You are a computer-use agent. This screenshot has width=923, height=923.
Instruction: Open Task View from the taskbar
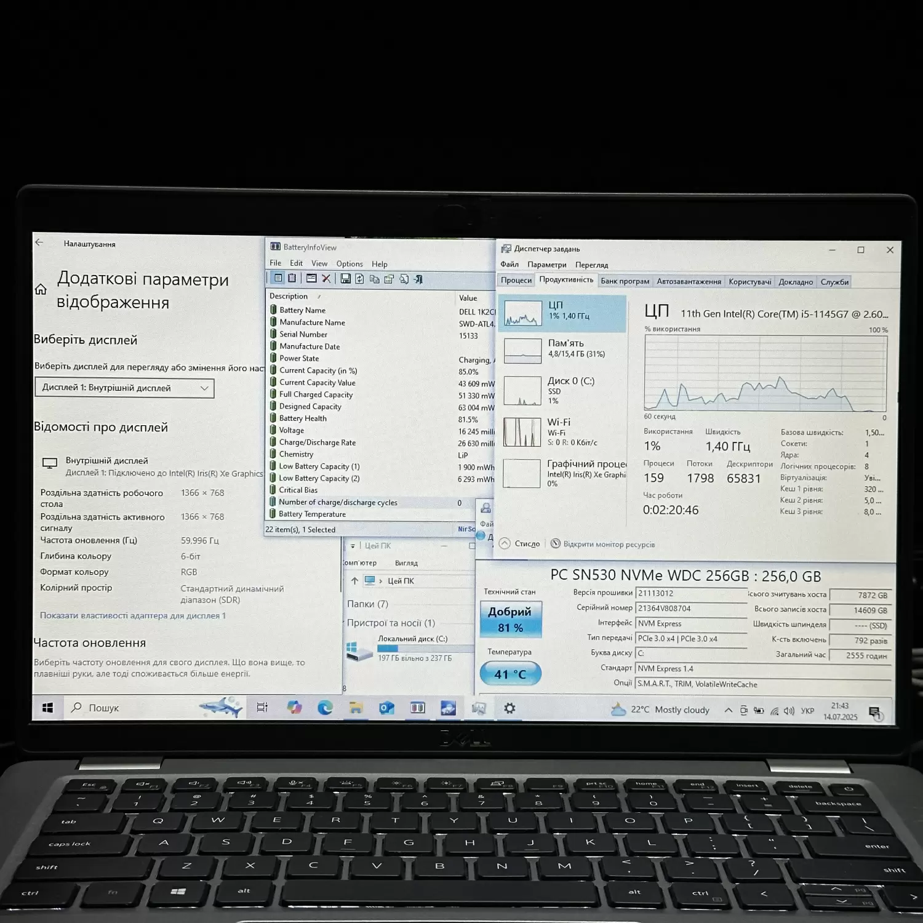262,708
